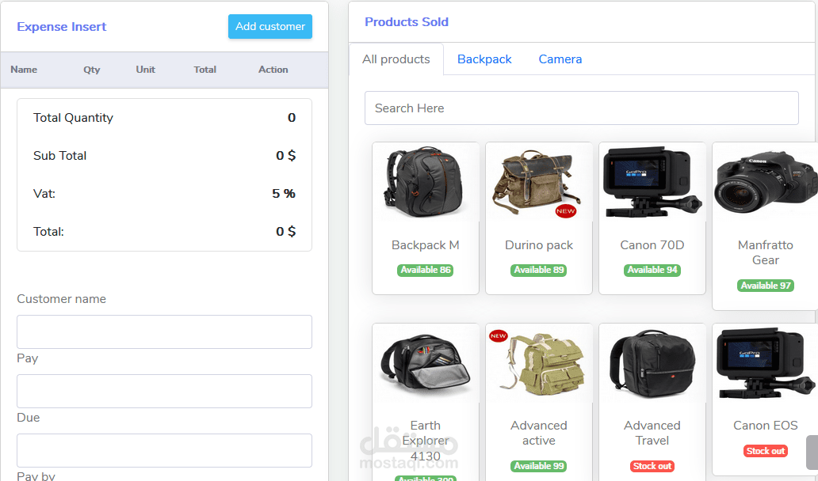The height and width of the screenshot is (481, 818).
Task: Click the Qty column header
Action: 91,70
